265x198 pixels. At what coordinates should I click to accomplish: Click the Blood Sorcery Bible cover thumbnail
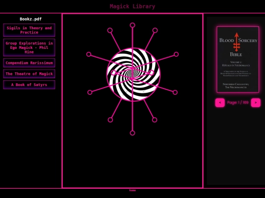tap(238, 60)
